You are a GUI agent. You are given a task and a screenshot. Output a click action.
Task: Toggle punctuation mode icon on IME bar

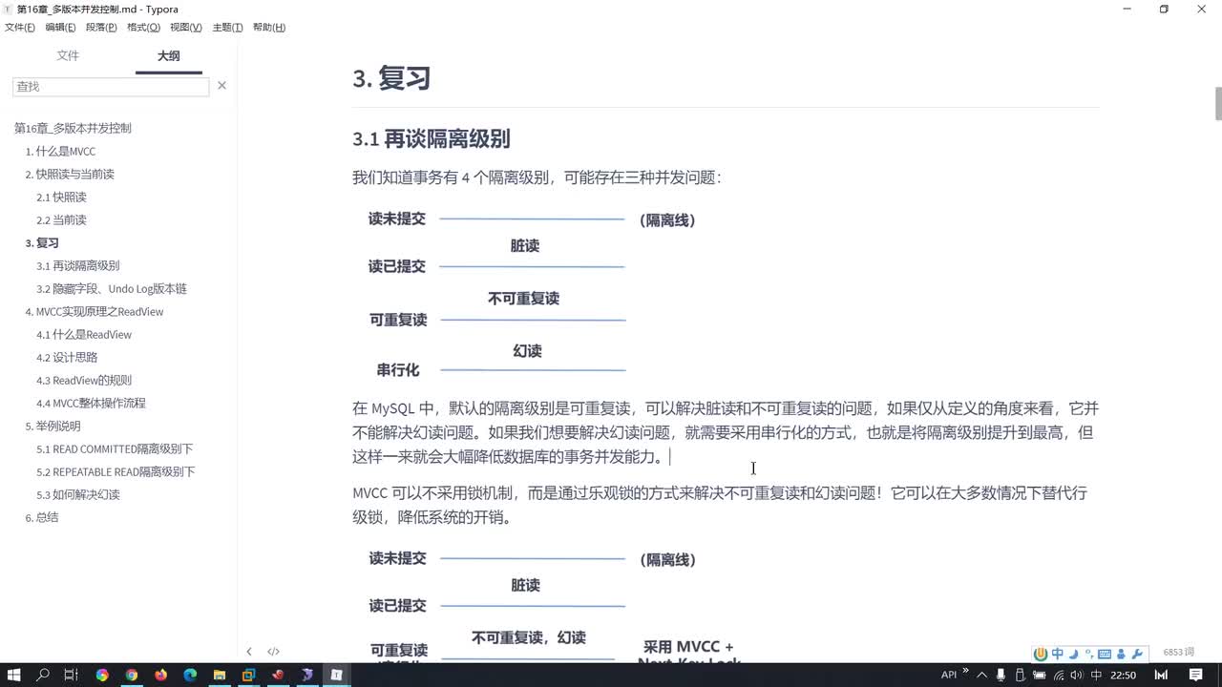point(1088,654)
